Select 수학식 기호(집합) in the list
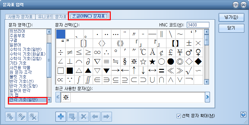The image size is (249, 125). click(26, 58)
